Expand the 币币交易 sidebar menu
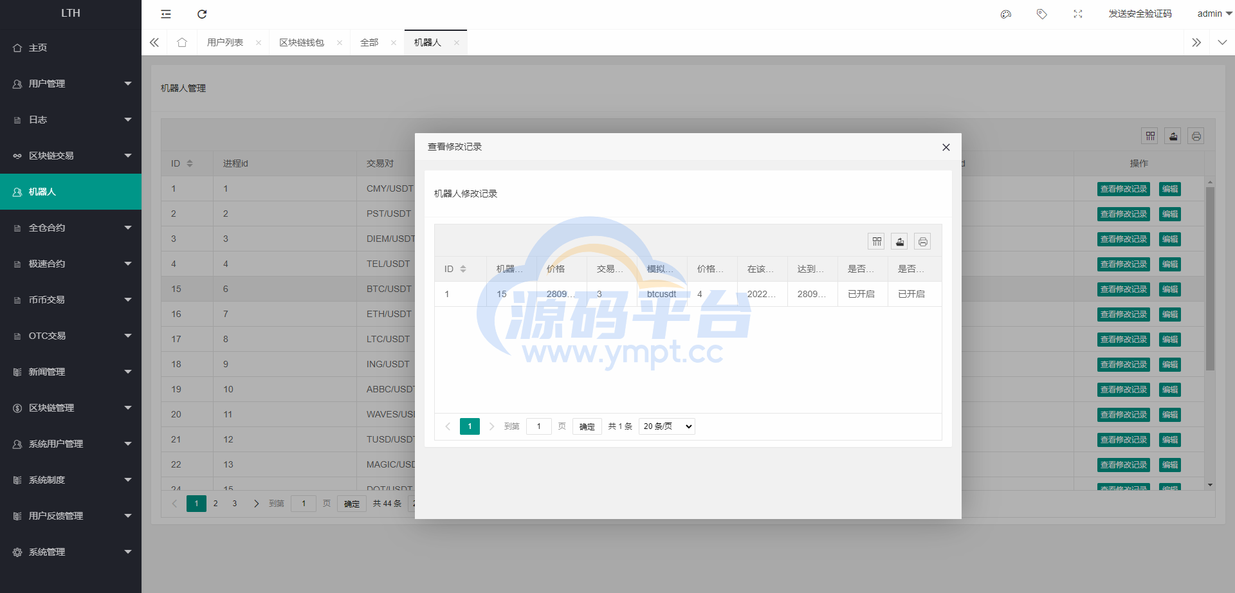 point(71,300)
